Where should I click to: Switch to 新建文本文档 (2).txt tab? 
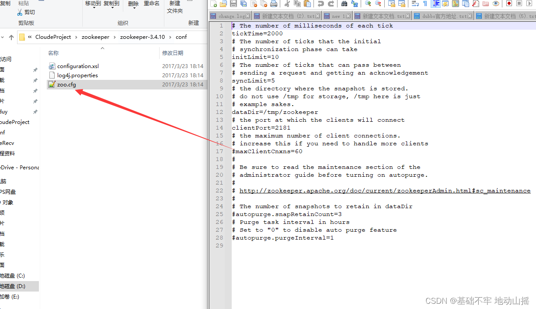tap(287, 16)
